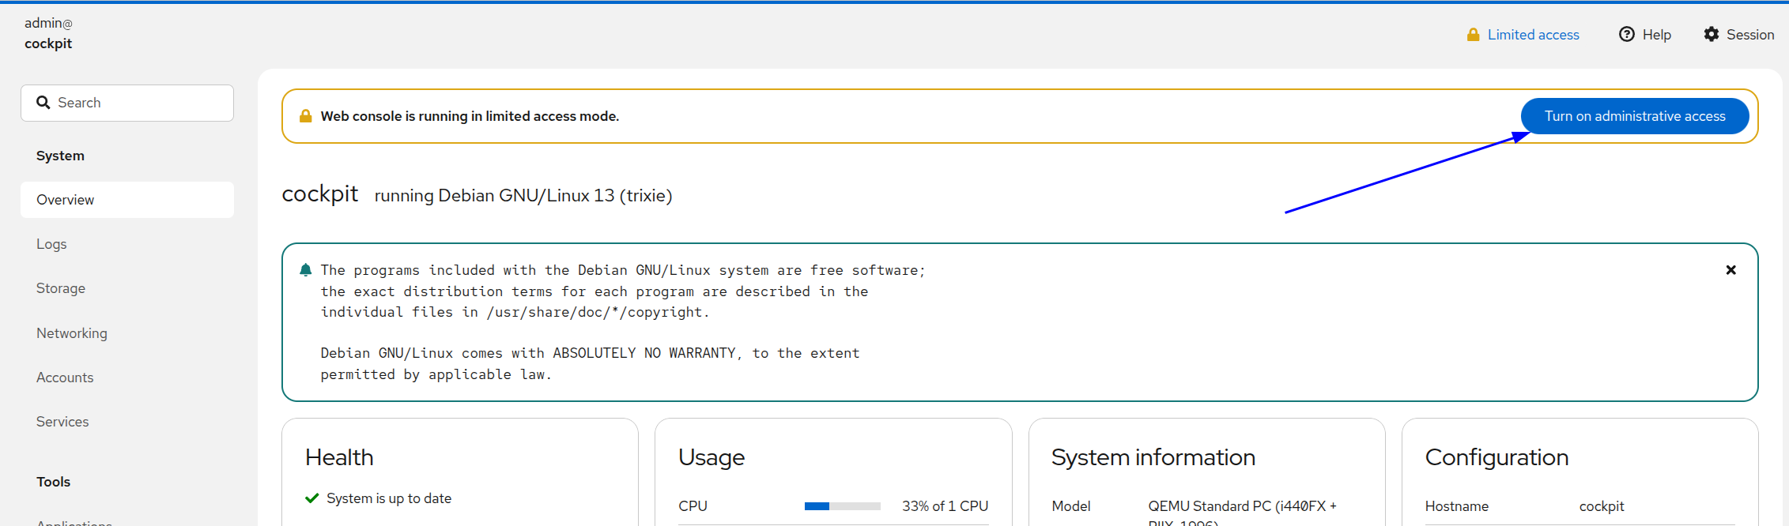Click the Session gear icon
Screen dimensions: 1789x526
pyautogui.click(x=1712, y=34)
